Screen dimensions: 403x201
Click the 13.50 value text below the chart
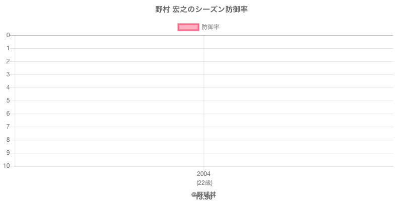204,198
